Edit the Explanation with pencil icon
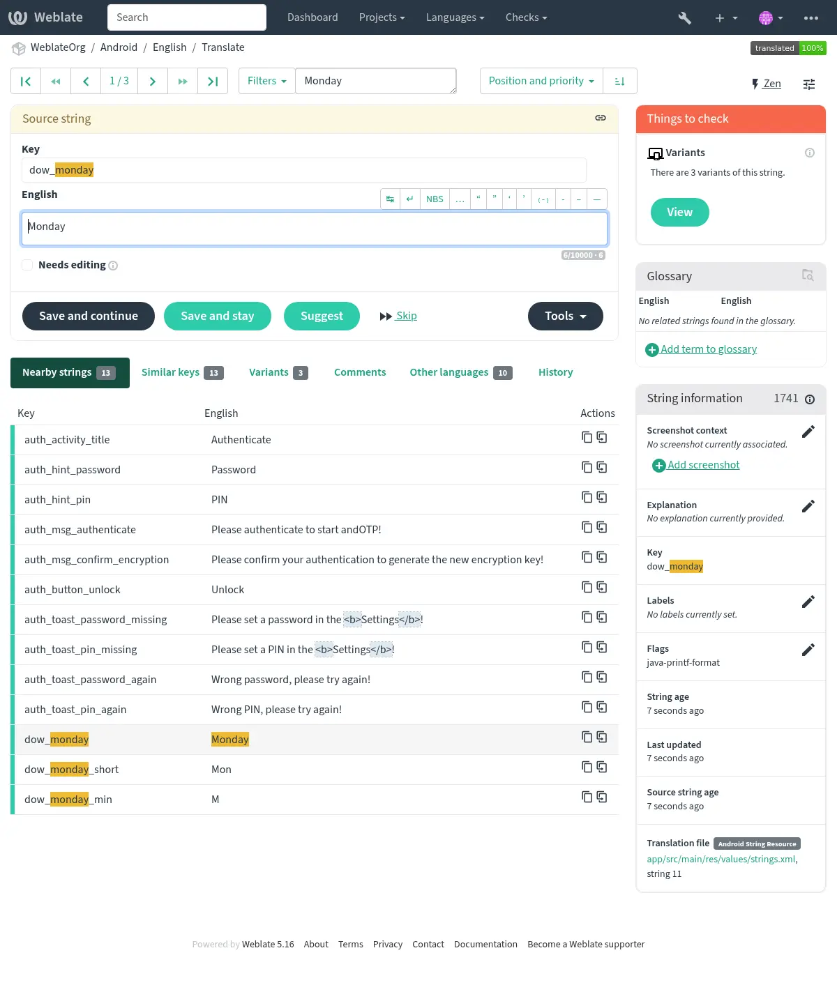 (x=808, y=506)
